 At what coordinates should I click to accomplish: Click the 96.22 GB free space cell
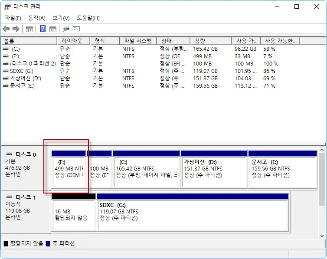(245, 49)
